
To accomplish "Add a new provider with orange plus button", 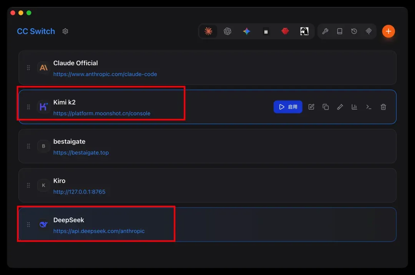I will coord(388,31).
